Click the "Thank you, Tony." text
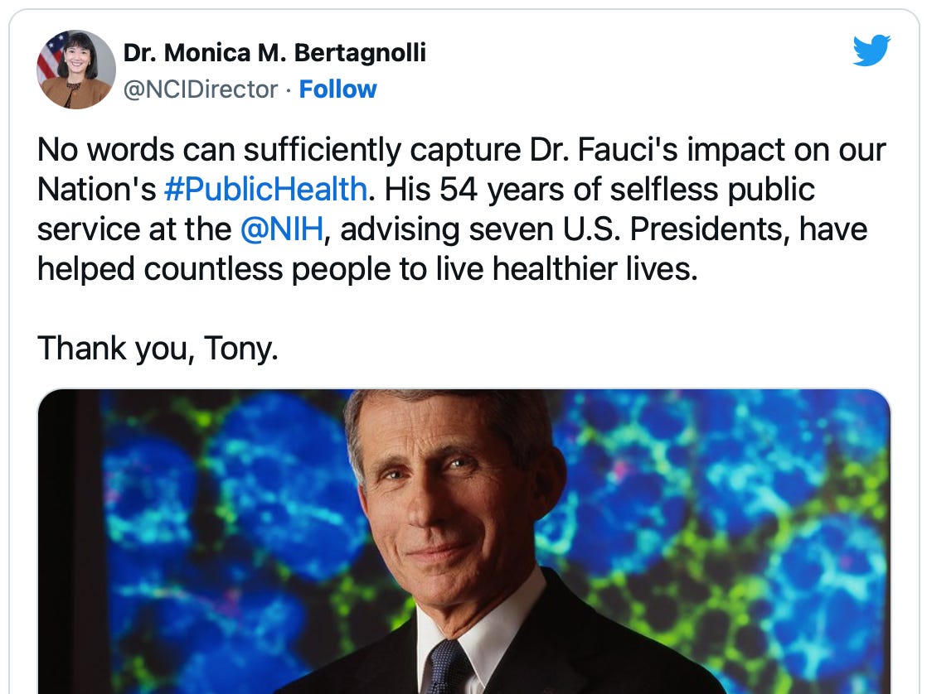Screen dimensions: 927x694 pos(158,349)
